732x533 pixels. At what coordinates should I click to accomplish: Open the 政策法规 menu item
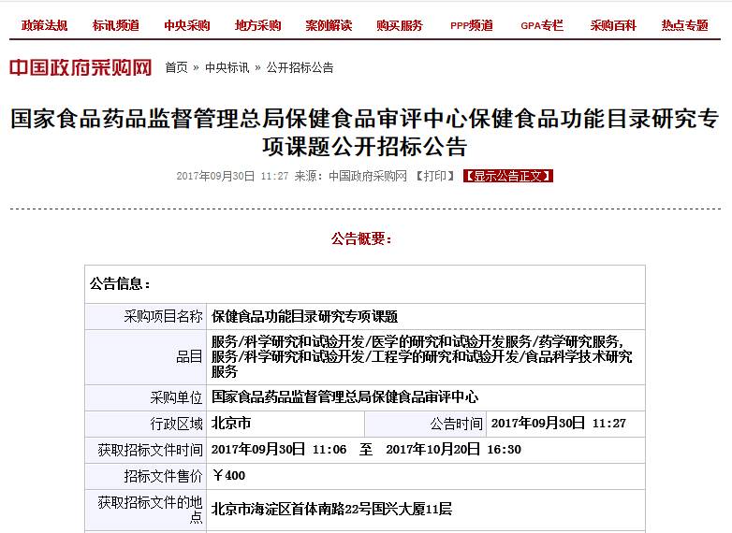pos(44,25)
